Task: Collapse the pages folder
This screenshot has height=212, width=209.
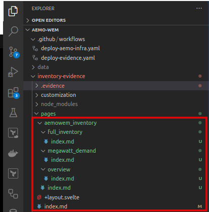Action: coord(36,114)
